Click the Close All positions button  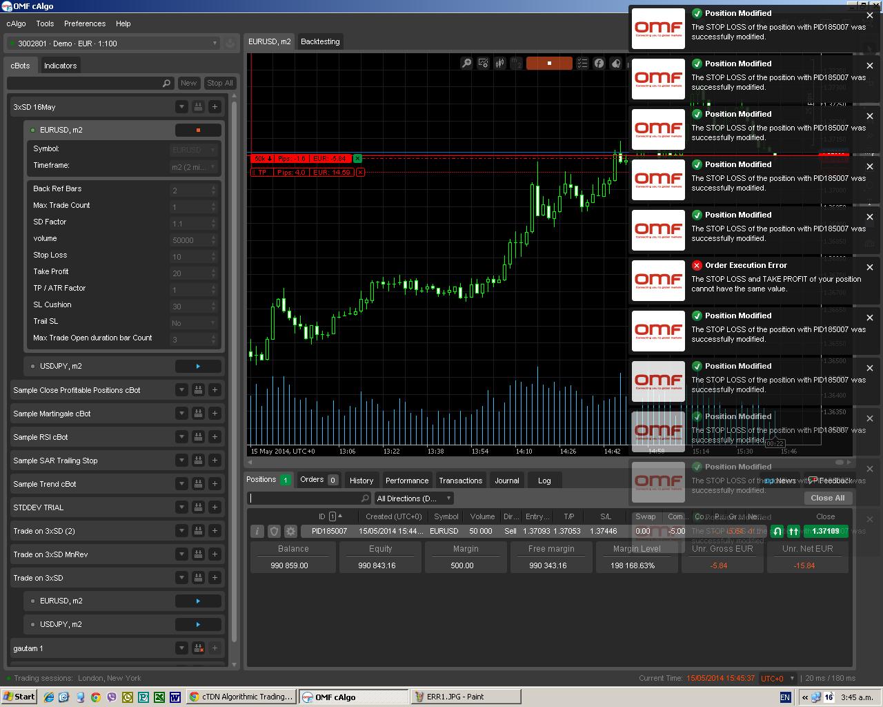click(828, 498)
